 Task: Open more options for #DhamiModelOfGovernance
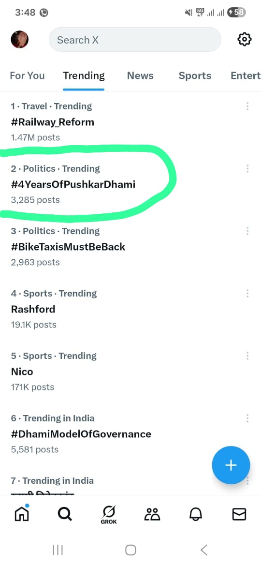tap(247, 418)
